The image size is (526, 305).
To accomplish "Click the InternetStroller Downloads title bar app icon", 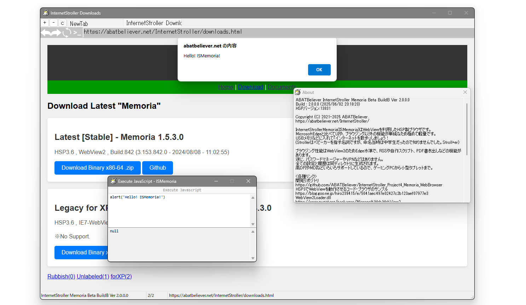I will (46, 13).
